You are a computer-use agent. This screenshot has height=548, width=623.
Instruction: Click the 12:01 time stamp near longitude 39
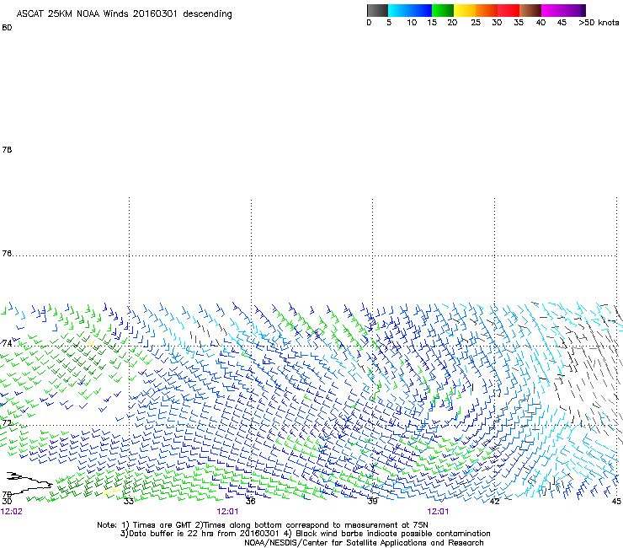439,512
